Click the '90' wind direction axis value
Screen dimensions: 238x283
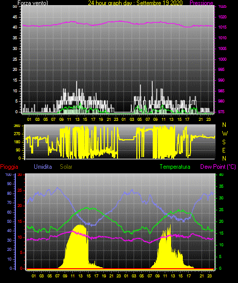point(18,150)
